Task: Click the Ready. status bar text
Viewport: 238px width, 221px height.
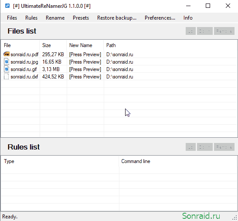Action: [10, 217]
